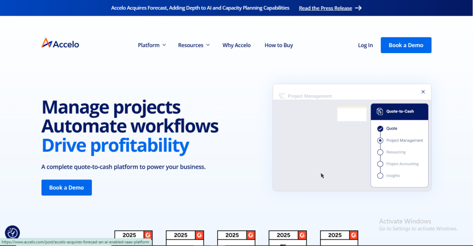Open the cookie preferences icon
The height and width of the screenshot is (246, 473).
click(12, 233)
